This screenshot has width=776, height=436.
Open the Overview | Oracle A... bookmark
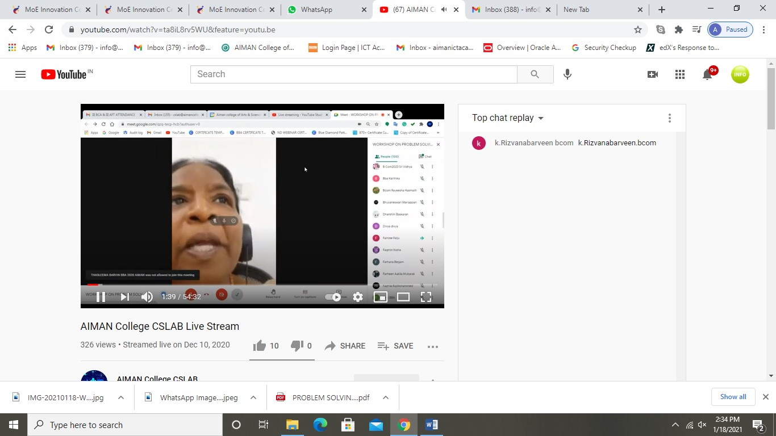click(522, 48)
